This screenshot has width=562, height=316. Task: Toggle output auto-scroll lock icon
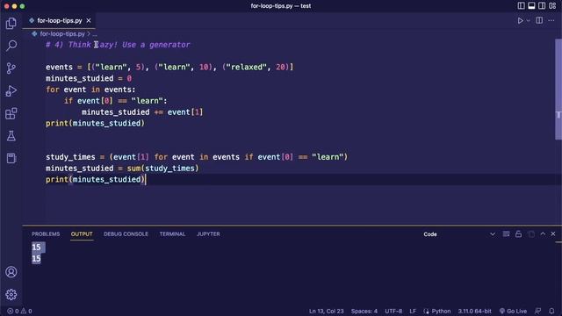pos(518,234)
